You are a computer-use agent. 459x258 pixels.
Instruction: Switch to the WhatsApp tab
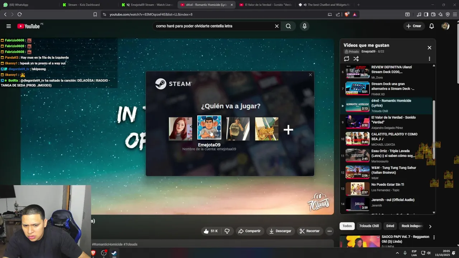click(29, 5)
